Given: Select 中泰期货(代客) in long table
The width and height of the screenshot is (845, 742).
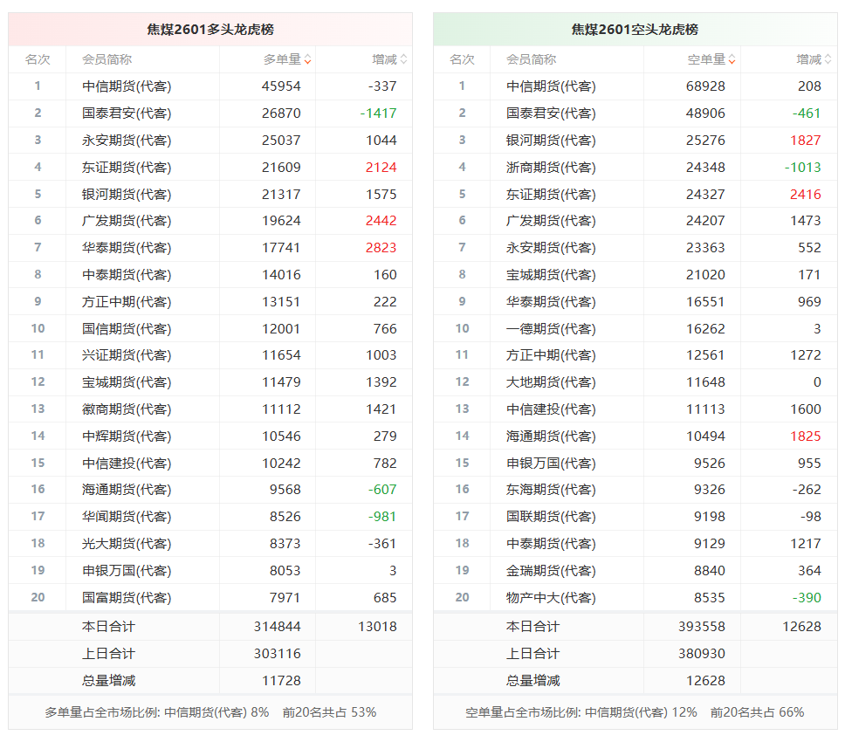Looking at the screenshot, I should click(x=127, y=274).
